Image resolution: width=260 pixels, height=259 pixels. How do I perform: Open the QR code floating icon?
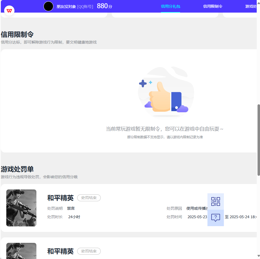pos(216,202)
